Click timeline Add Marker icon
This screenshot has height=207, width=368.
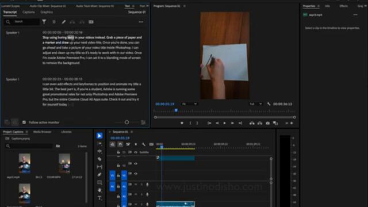[136, 144]
